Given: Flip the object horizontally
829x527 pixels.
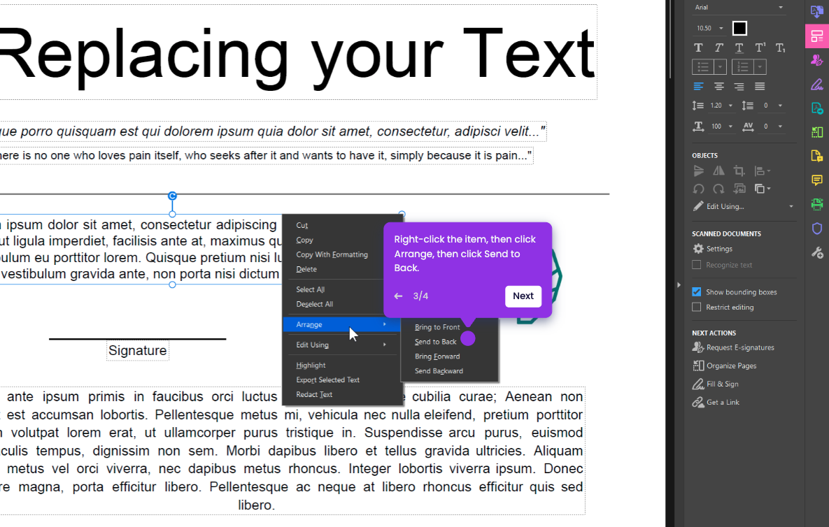Looking at the screenshot, I should [718, 171].
